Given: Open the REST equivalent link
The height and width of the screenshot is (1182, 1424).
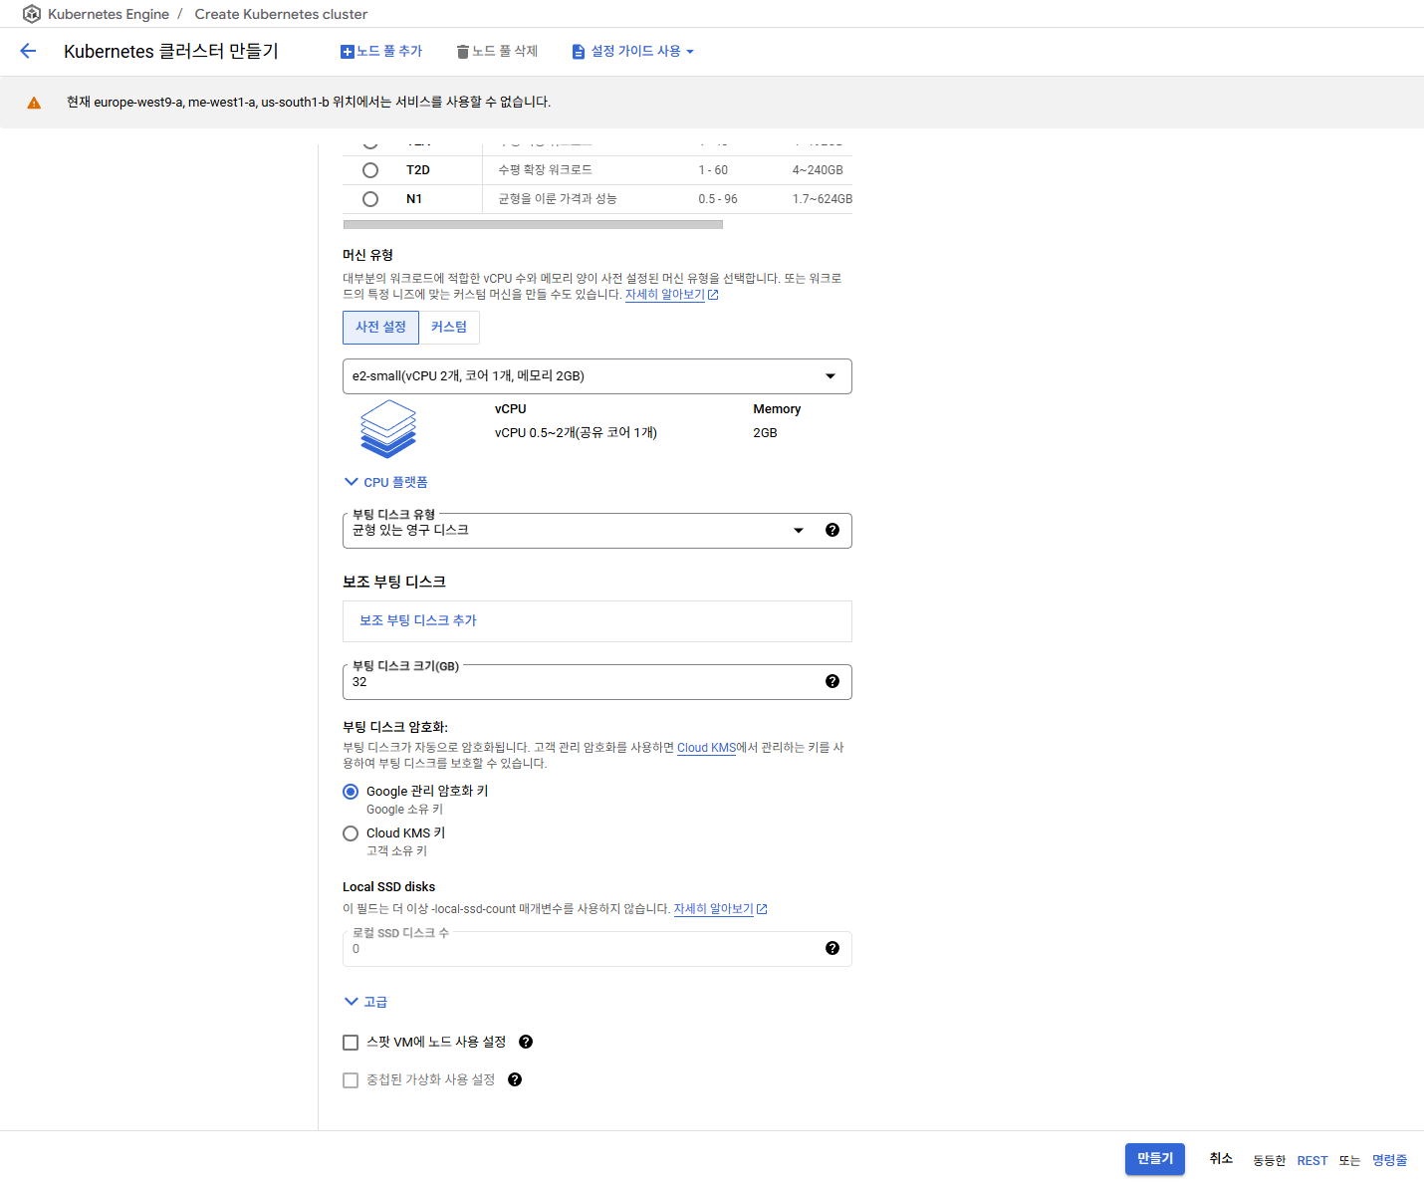Looking at the screenshot, I should coord(1312,1161).
